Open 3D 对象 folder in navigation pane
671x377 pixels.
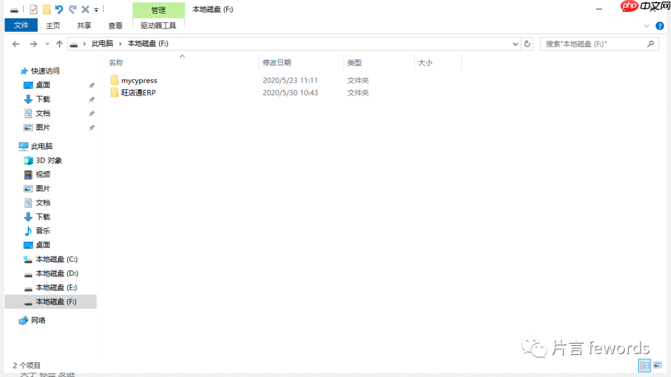pyautogui.click(x=49, y=160)
